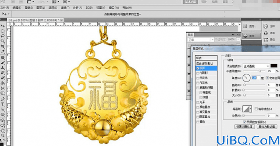Open the 滤镜(T) menu
The image size is (280, 146).
[x=65, y=8]
